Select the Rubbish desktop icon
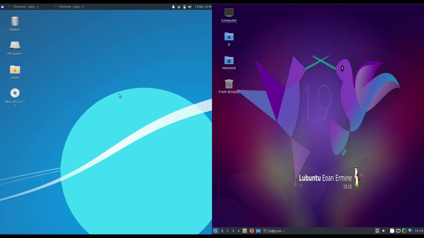Image resolution: width=424 pixels, height=238 pixels. [15, 23]
